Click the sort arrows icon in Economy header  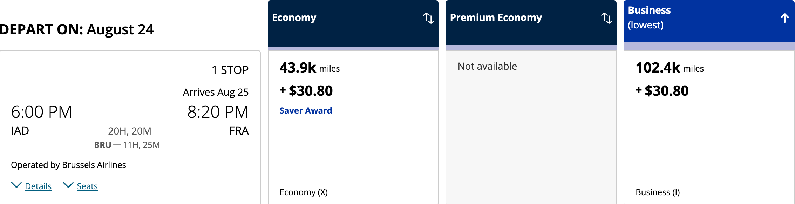click(428, 18)
